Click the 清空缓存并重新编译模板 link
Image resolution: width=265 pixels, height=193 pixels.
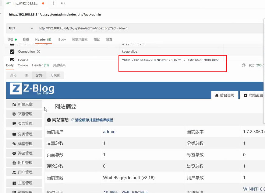pos(94,120)
